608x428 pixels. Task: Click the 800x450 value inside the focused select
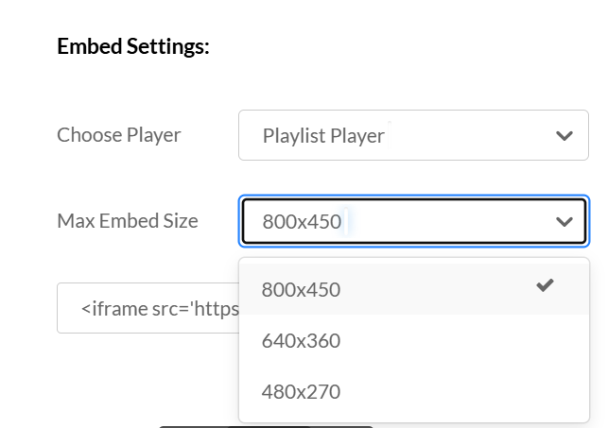click(x=302, y=222)
